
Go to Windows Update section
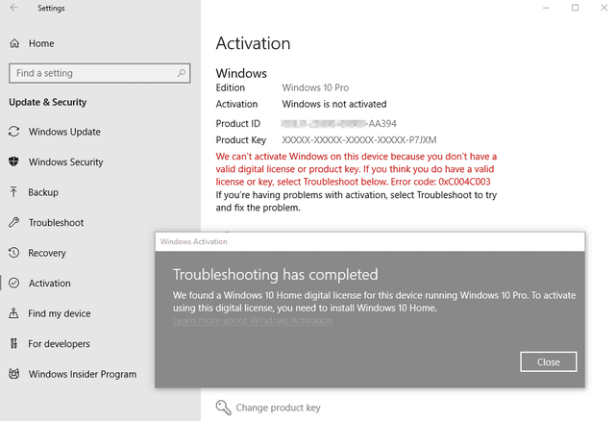click(x=64, y=132)
